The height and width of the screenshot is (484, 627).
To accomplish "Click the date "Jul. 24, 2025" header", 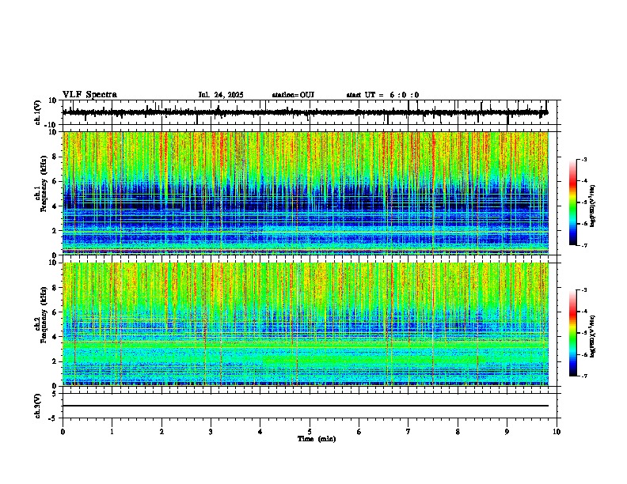I will click(221, 95).
